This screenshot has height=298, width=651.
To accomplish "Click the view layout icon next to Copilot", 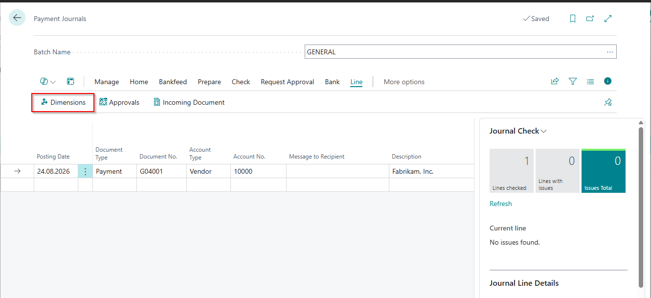I will [70, 82].
